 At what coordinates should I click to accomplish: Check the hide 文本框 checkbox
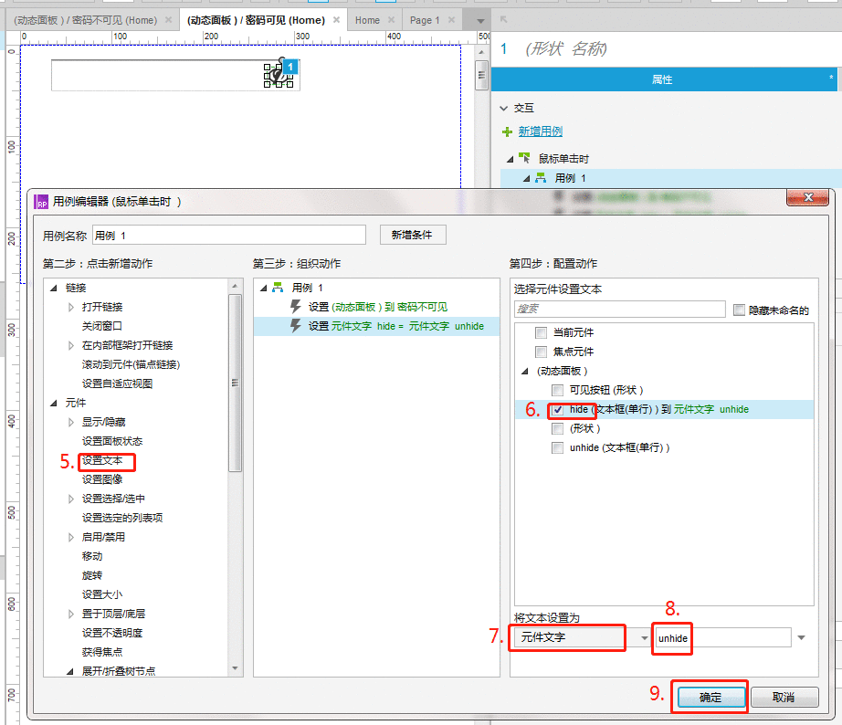coord(558,410)
